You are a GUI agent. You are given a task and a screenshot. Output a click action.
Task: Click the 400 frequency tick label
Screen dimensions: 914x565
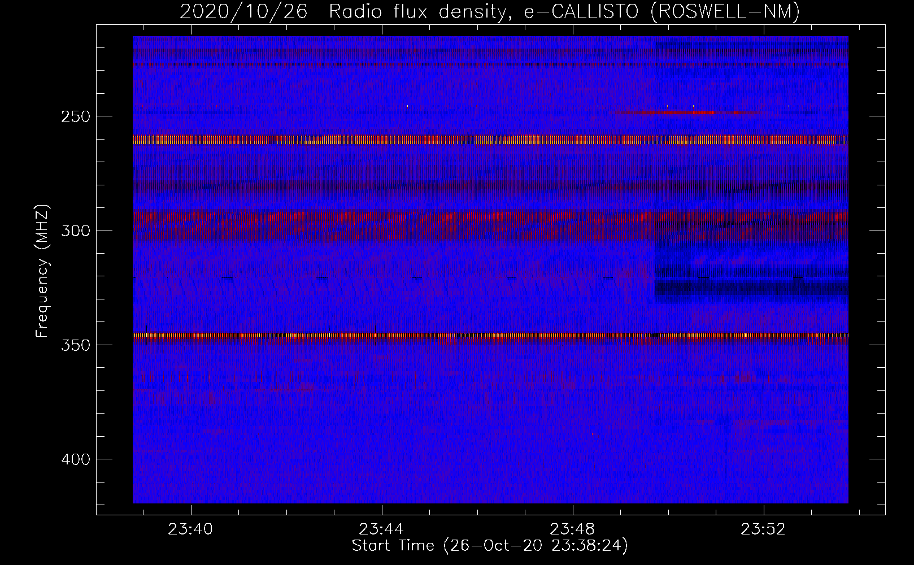pos(76,459)
